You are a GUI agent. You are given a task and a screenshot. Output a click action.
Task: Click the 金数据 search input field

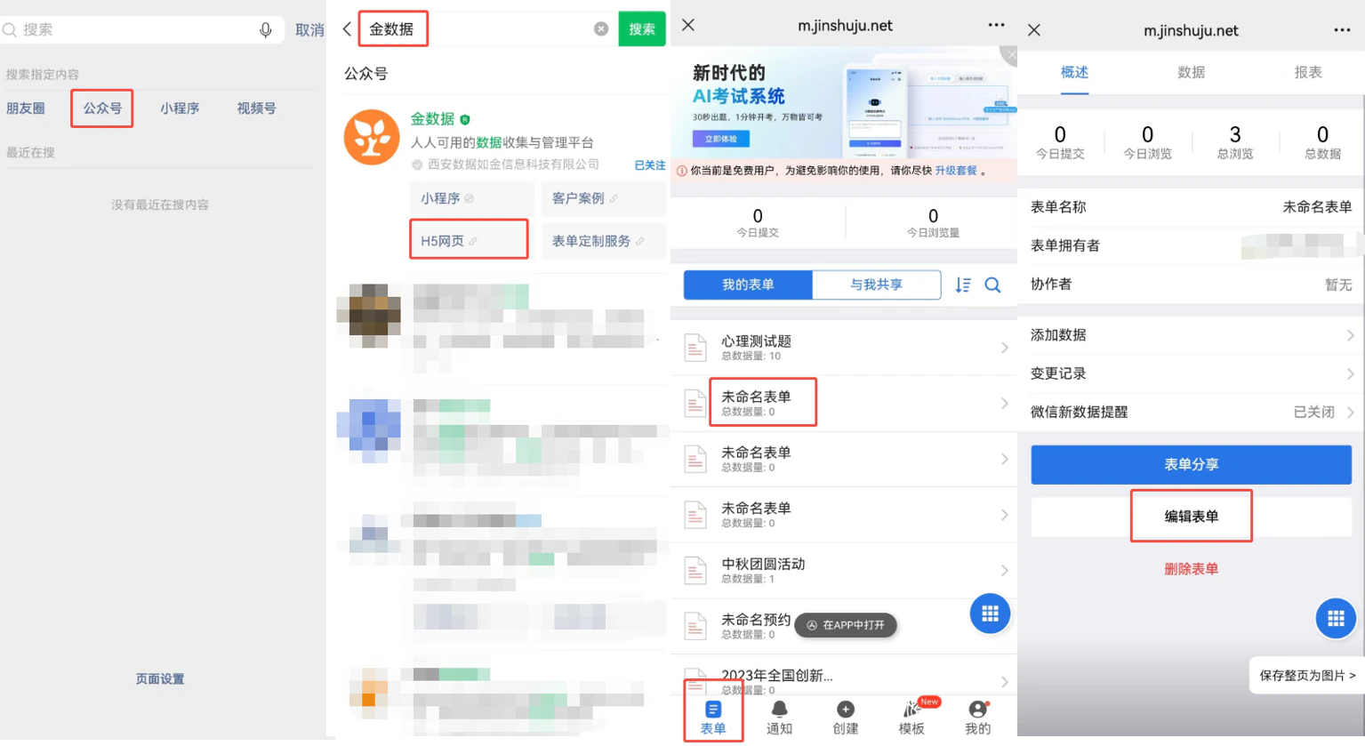pos(485,29)
